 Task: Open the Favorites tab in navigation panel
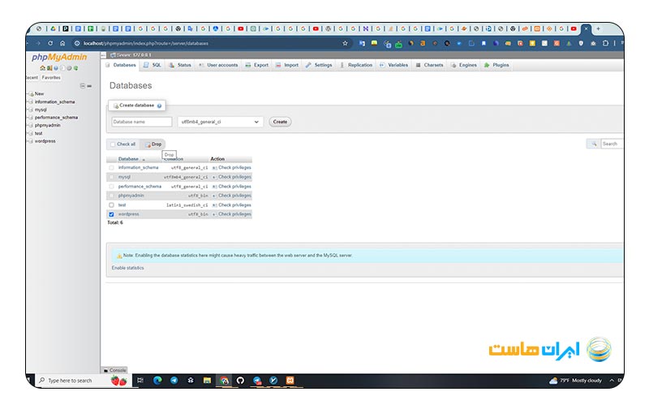click(51, 77)
